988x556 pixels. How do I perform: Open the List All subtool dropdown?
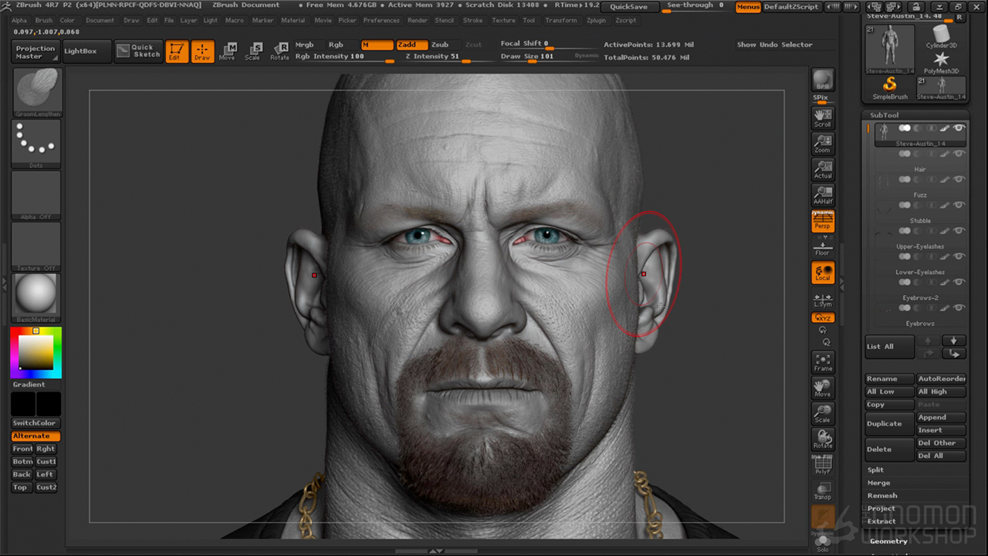[x=889, y=346]
